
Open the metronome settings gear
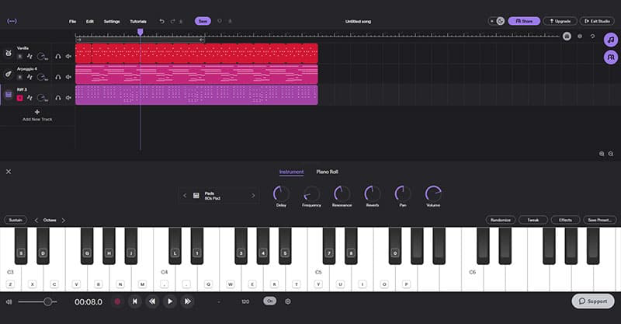click(288, 301)
